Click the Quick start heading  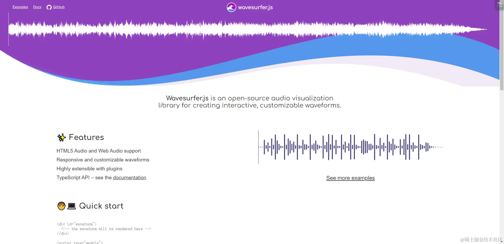[101, 206]
